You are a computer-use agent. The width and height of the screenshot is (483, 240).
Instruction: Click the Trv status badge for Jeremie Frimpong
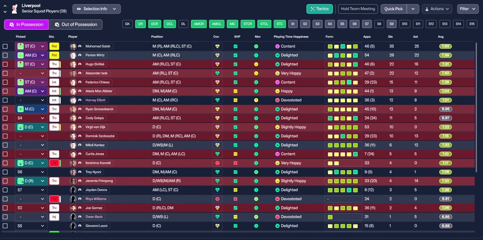tap(54, 181)
